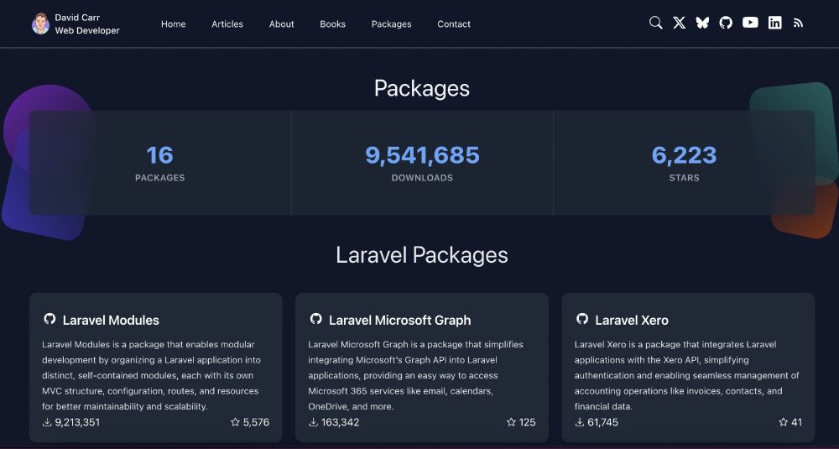This screenshot has width=839, height=449.
Task: Open the Laravel Microsoft Graph title link
Action: [x=399, y=320]
